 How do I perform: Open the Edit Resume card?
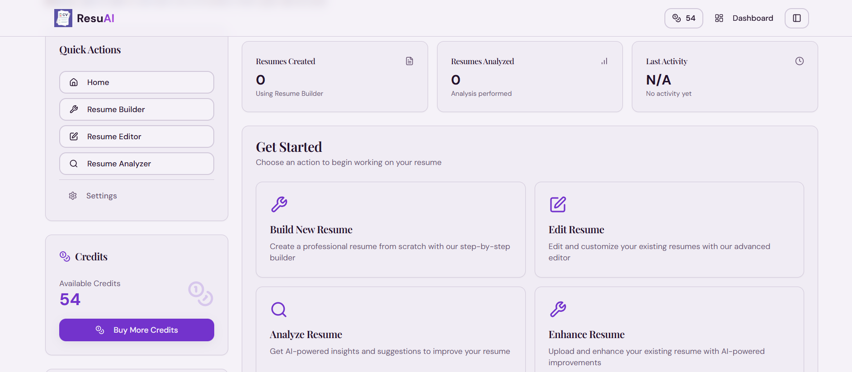(669, 230)
